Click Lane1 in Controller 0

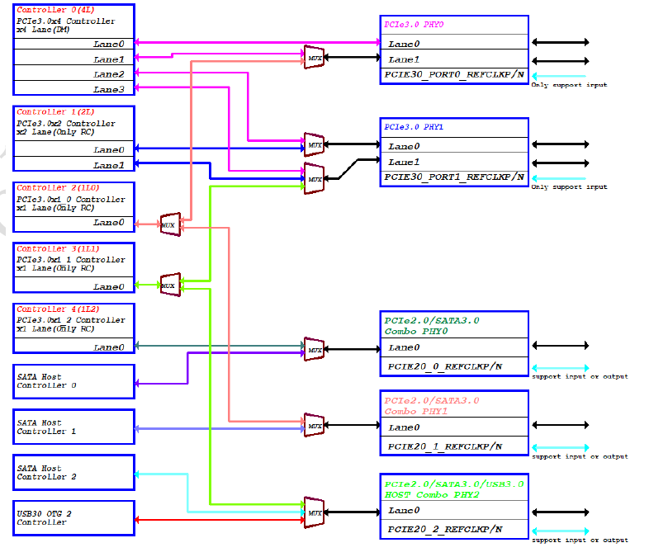[x=109, y=59]
